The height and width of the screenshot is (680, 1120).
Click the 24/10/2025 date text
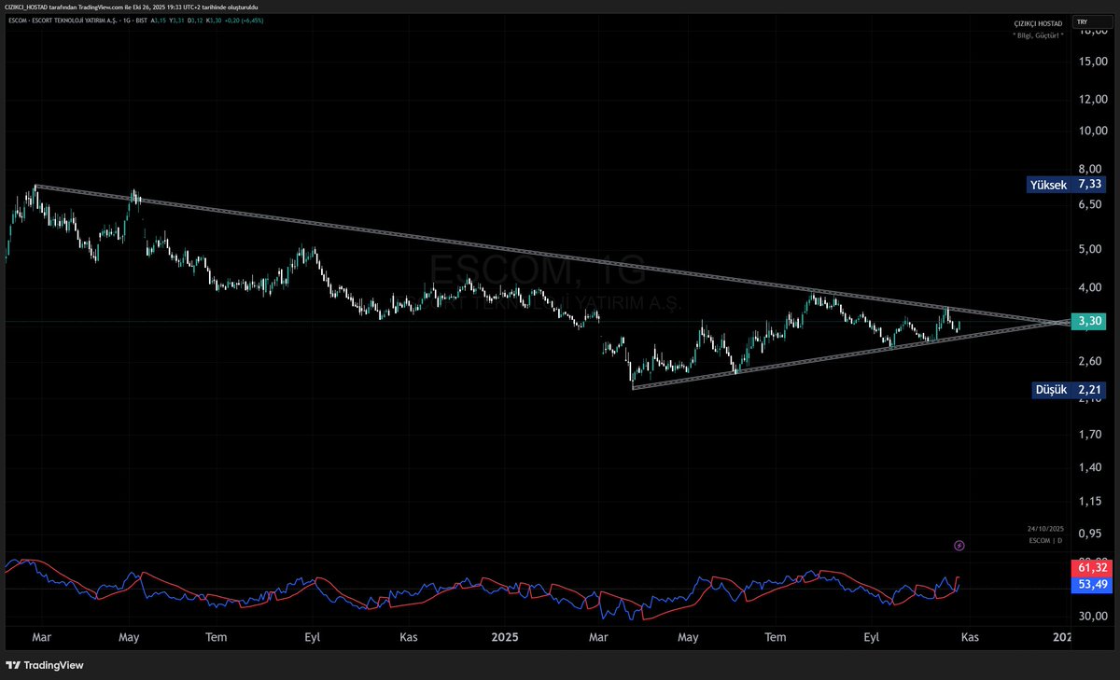click(x=1046, y=529)
